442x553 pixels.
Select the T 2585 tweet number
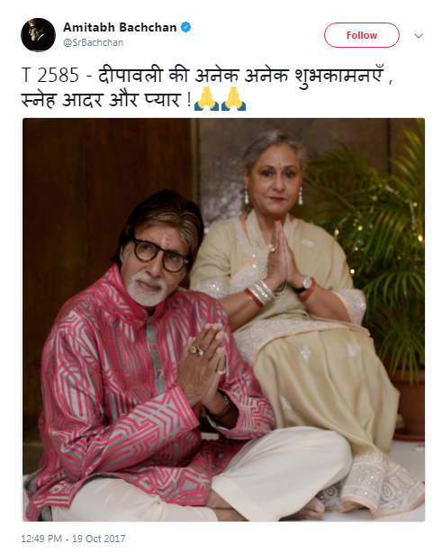click(x=50, y=75)
